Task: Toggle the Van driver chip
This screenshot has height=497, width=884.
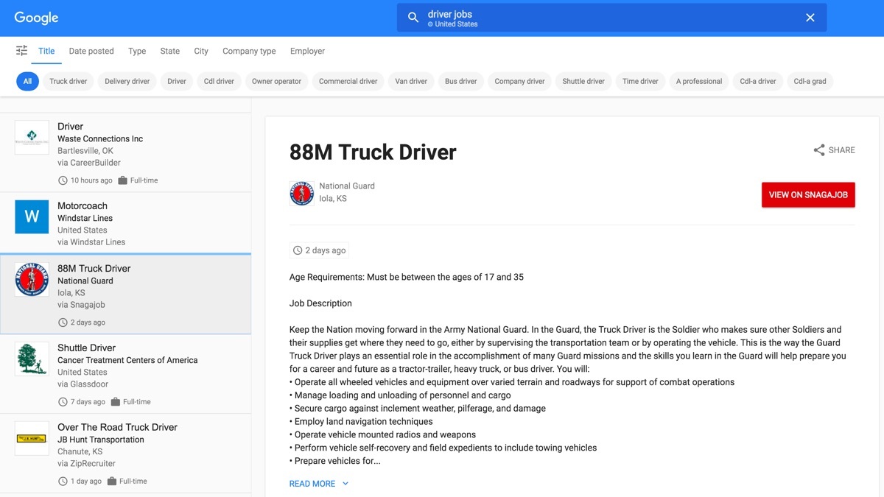Action: click(x=411, y=81)
